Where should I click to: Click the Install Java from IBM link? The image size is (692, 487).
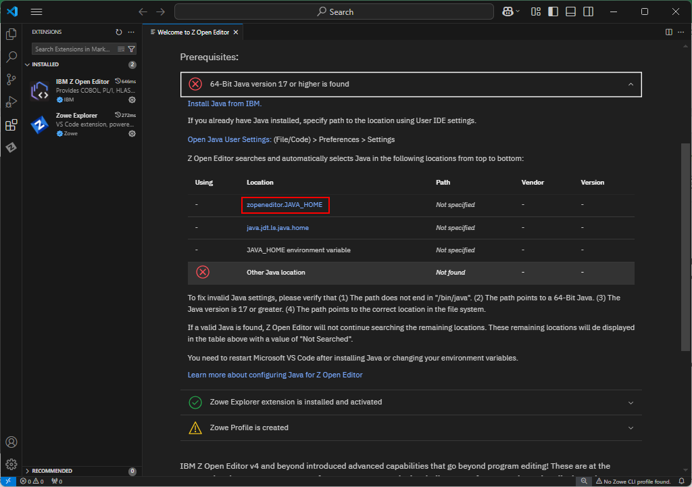click(224, 103)
